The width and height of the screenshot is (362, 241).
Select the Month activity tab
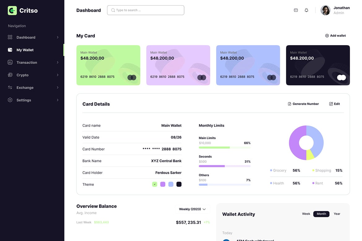(321, 214)
